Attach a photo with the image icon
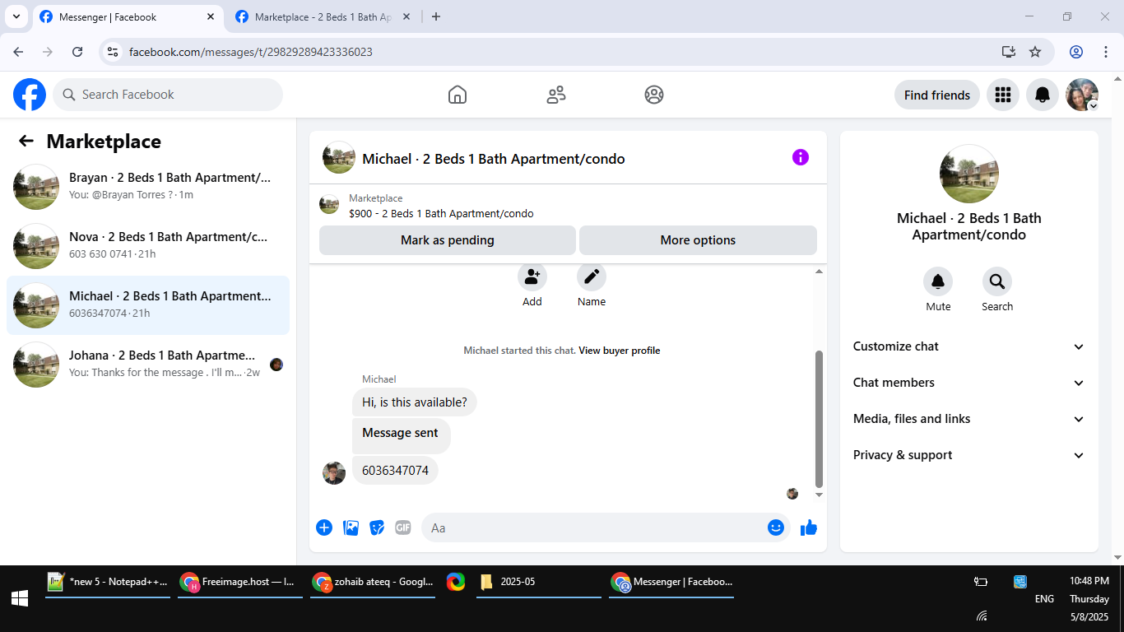 tap(351, 527)
